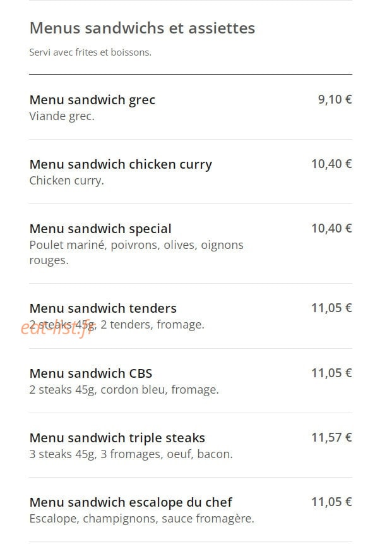Click the special sandwich's 10,40 € price
The image size is (375, 544).
(x=331, y=228)
